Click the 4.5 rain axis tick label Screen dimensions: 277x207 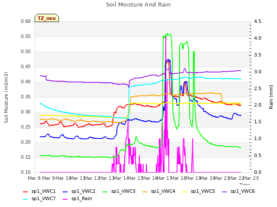tap(258, 22)
